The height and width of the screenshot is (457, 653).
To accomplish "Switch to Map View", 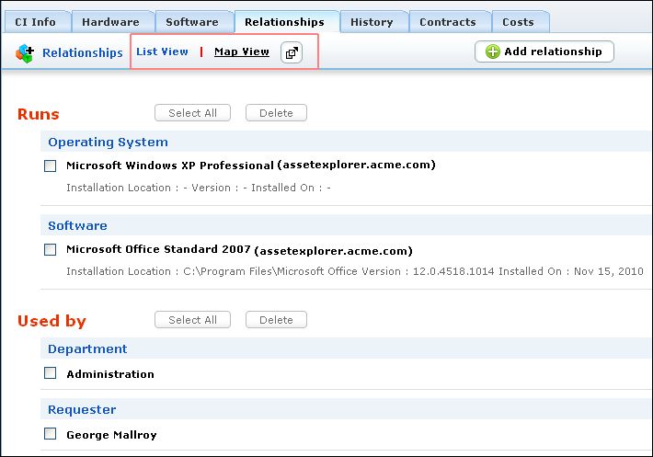I will coord(241,52).
